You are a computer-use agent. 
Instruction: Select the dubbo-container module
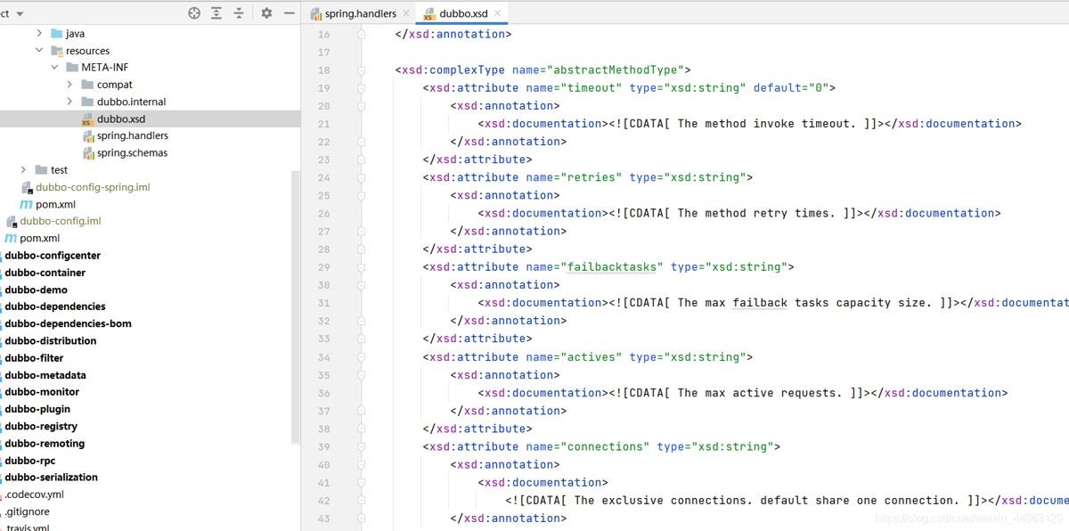(45, 273)
